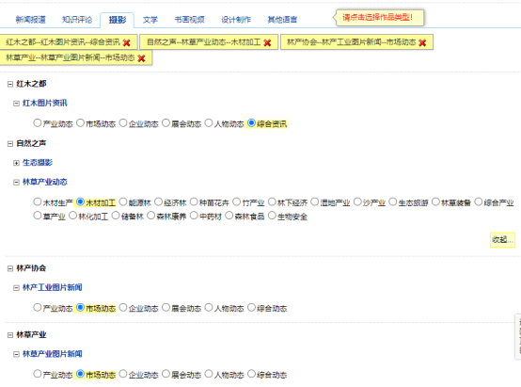Screen dimensions: 521x387
Task: Delete the 林草产业 市场动态 tag with red X
Action: click(141, 58)
